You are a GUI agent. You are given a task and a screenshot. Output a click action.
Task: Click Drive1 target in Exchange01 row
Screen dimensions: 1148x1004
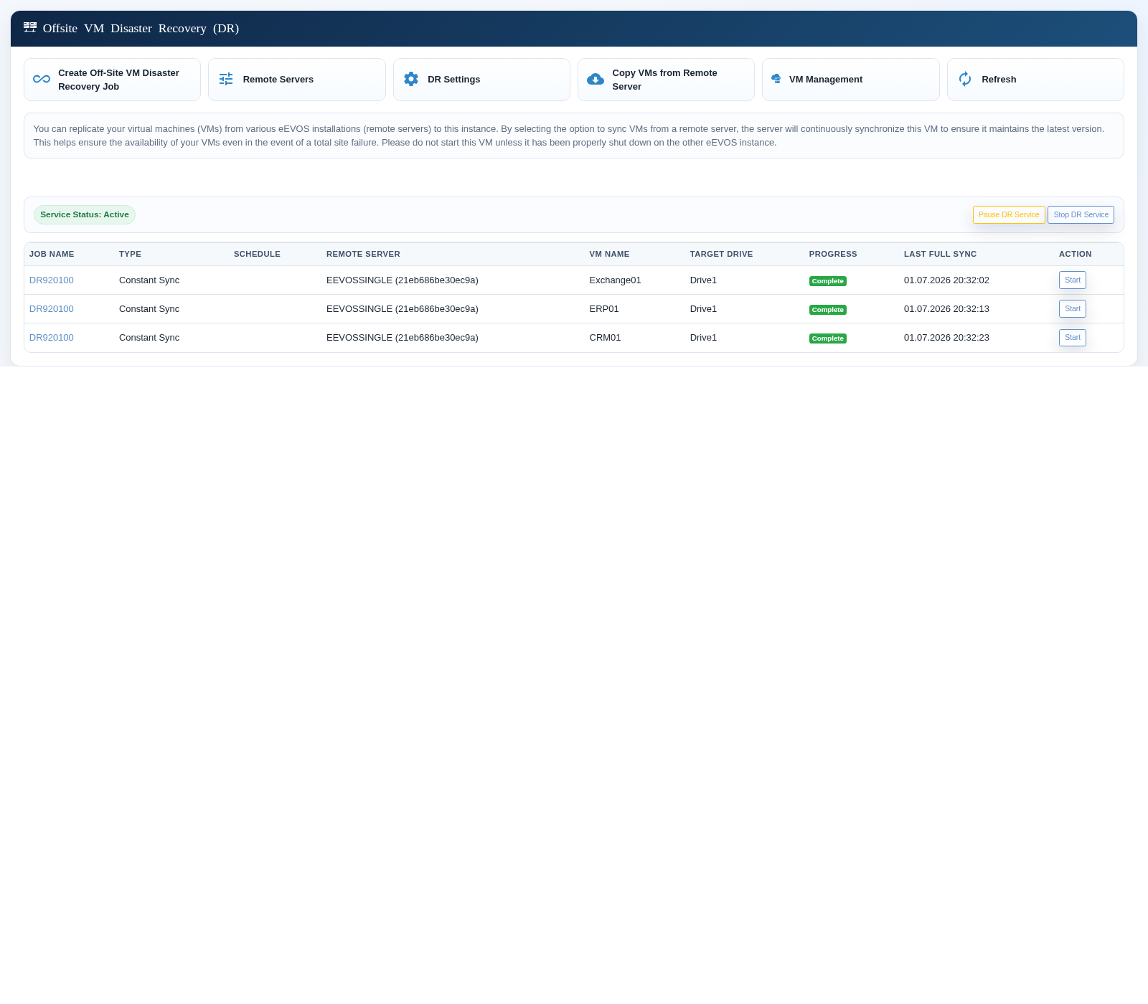pos(703,280)
